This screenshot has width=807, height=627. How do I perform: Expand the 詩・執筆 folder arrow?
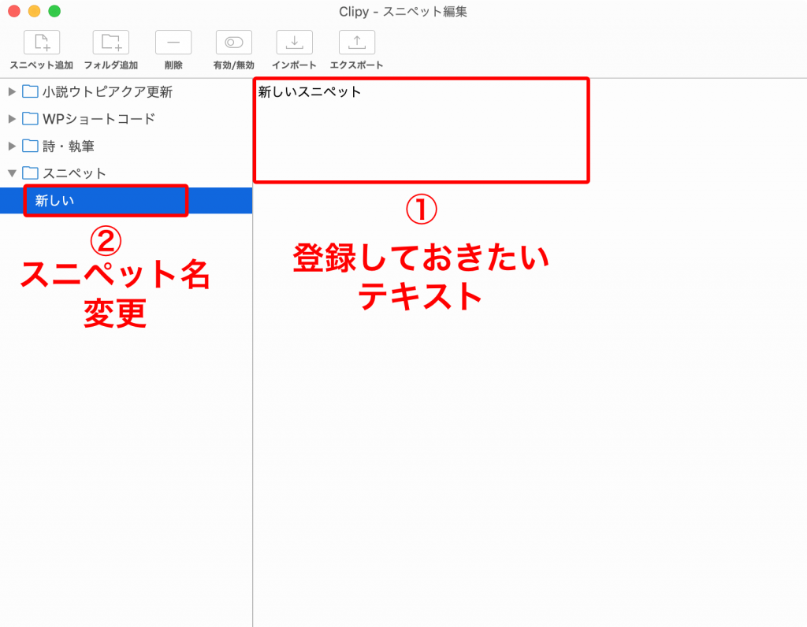pyautogui.click(x=12, y=146)
